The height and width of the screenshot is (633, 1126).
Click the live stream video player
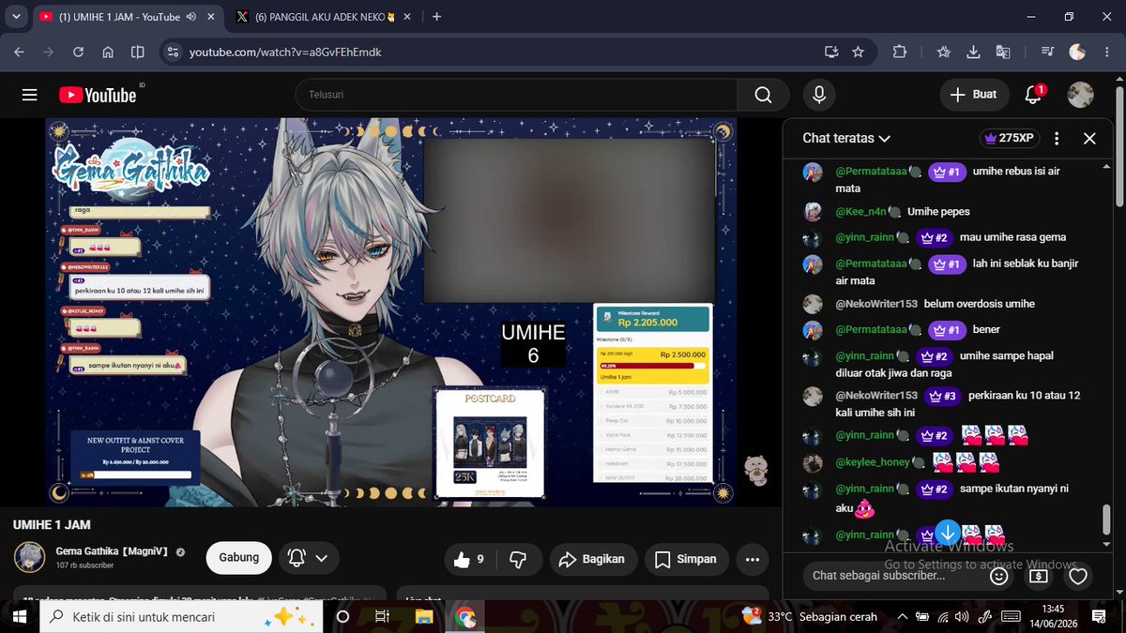(x=391, y=312)
